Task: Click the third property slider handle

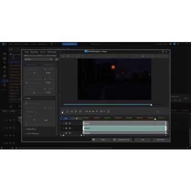Action: (x=34, y=93)
